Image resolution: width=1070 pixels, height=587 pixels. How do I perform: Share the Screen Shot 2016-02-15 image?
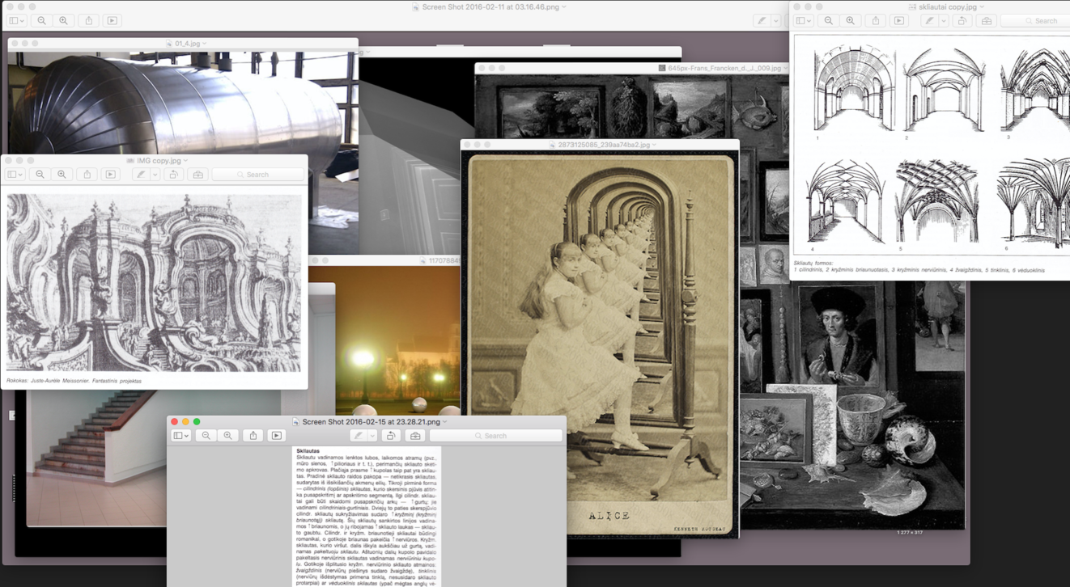(x=253, y=436)
